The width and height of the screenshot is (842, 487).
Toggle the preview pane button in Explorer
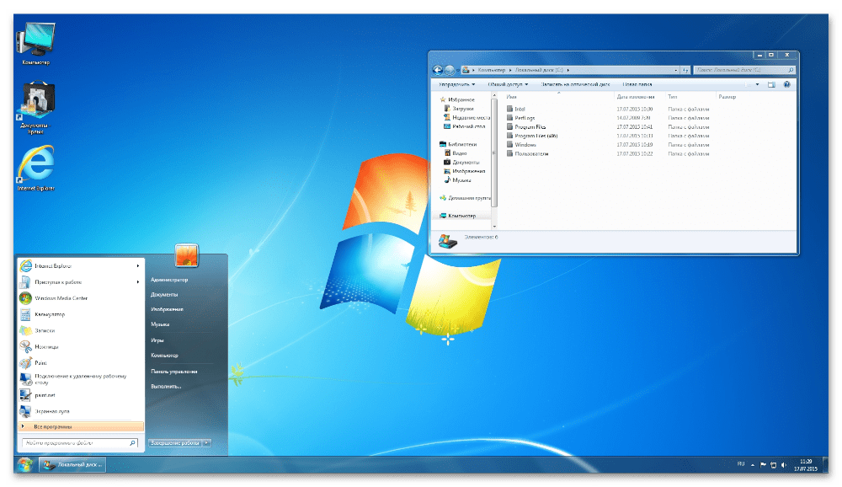coord(770,84)
